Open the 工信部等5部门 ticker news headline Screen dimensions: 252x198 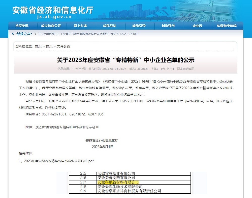click(88, 34)
